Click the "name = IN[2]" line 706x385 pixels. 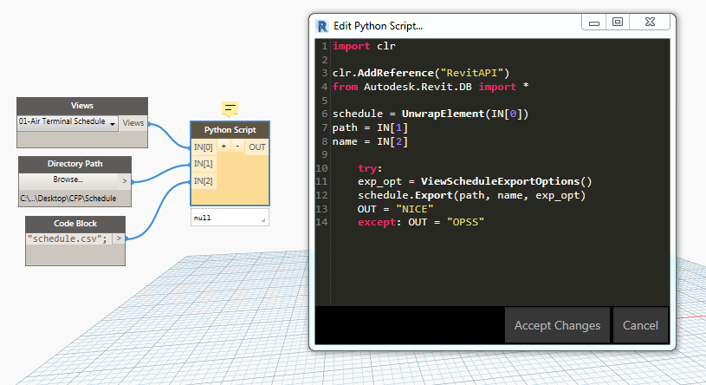coord(370,141)
